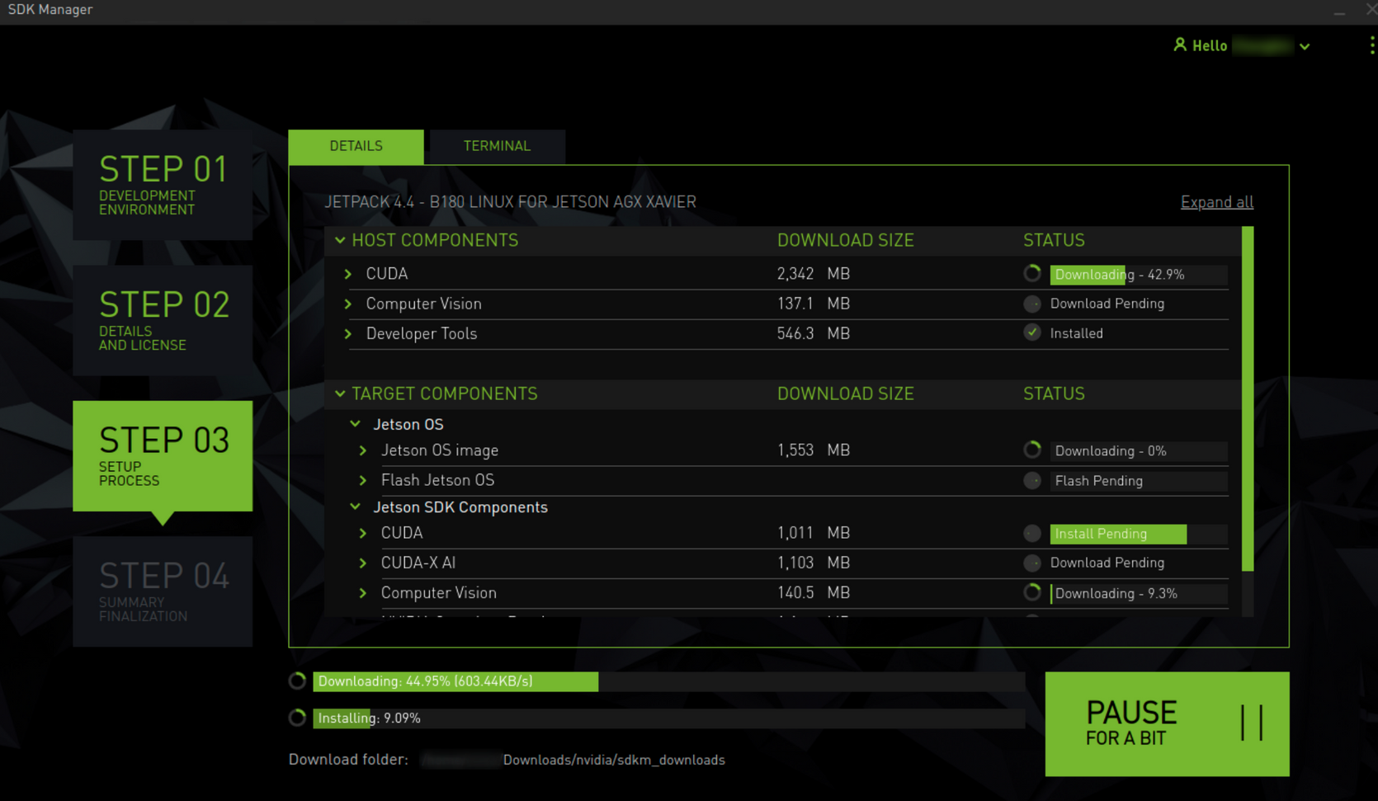Collapse the Host Components section
The width and height of the screenshot is (1378, 801).
point(340,240)
